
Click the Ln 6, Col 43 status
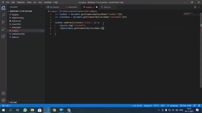137,105
